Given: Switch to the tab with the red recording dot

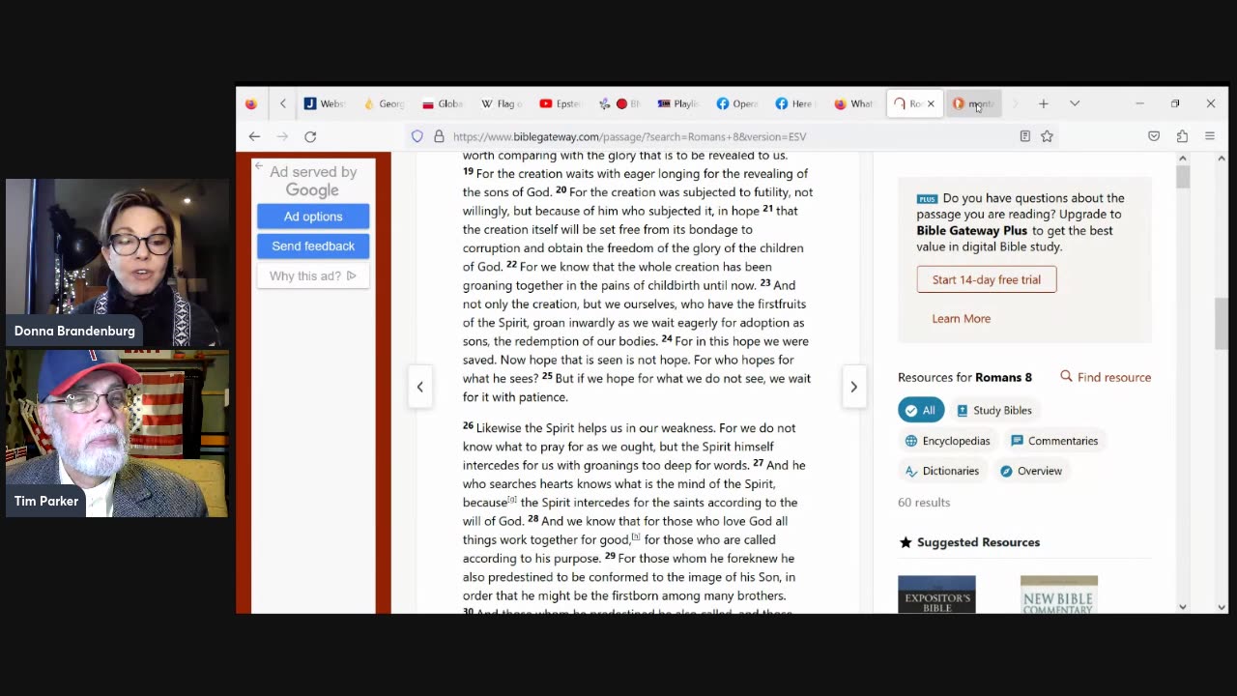Looking at the screenshot, I should (x=619, y=103).
